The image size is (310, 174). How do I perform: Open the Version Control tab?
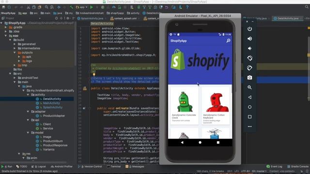tap(90, 166)
